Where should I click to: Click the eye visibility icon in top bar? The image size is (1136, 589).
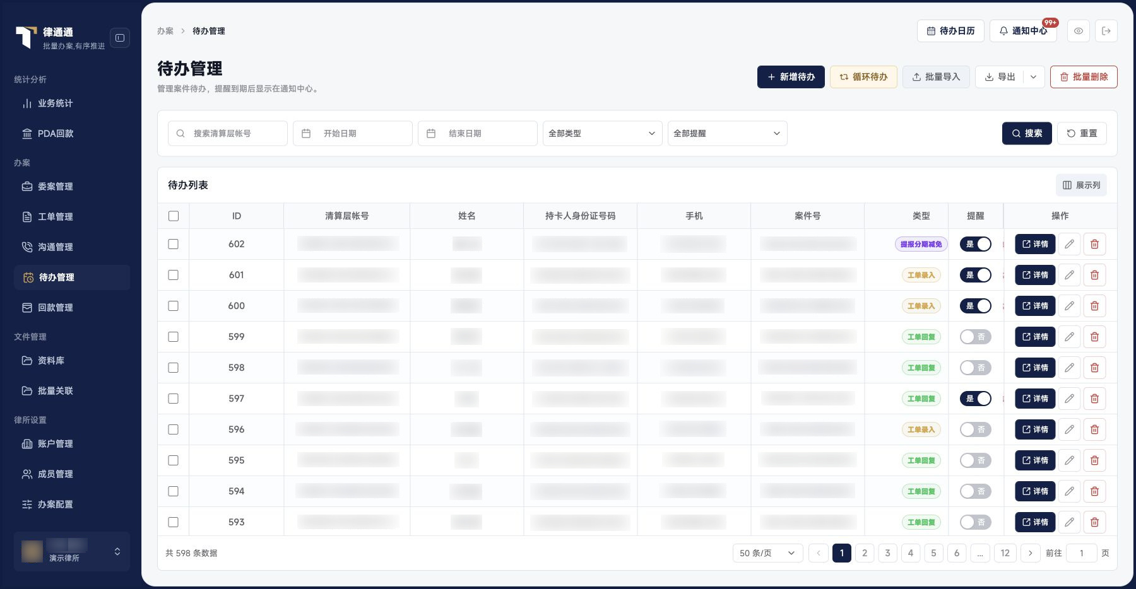coord(1079,31)
